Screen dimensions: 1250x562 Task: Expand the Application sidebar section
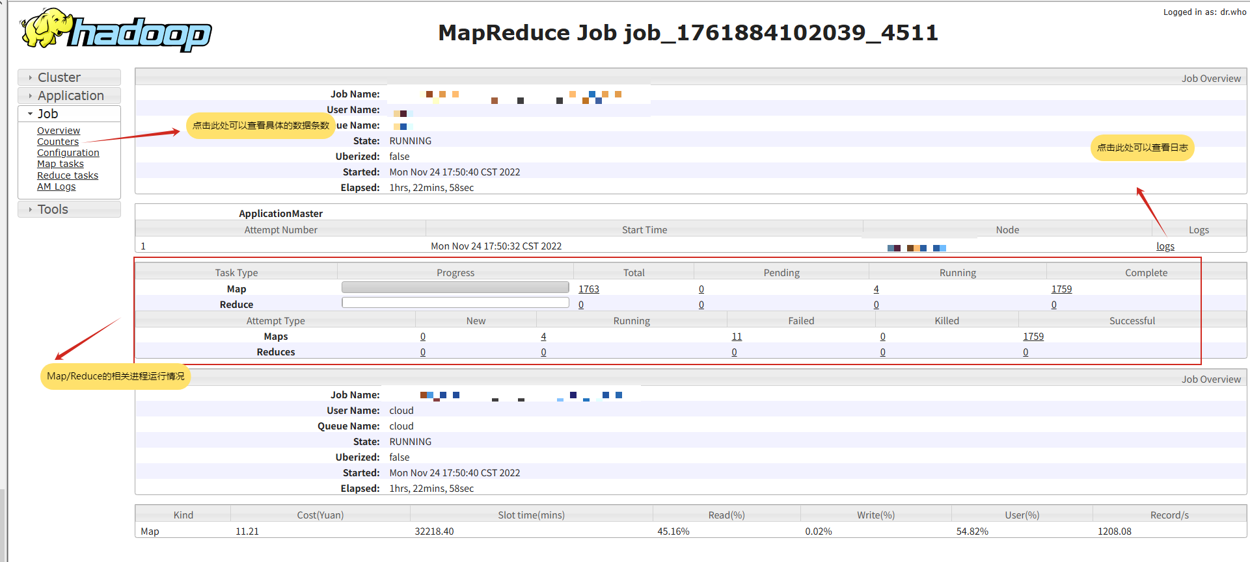[x=70, y=96]
